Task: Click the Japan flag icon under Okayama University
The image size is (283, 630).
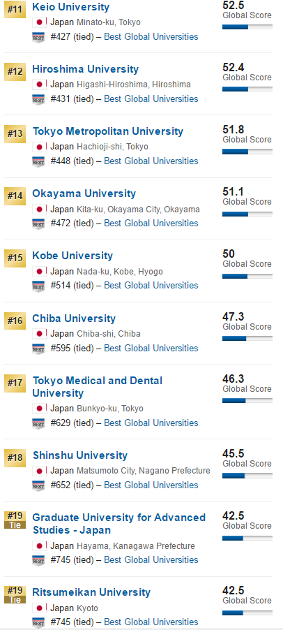Action: [x=39, y=210]
